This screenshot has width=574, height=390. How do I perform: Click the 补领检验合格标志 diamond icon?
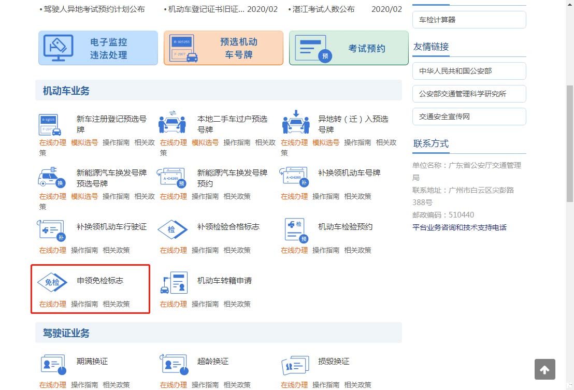[173, 229]
